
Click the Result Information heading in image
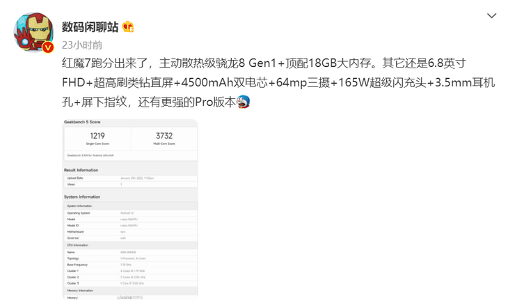tap(81, 170)
